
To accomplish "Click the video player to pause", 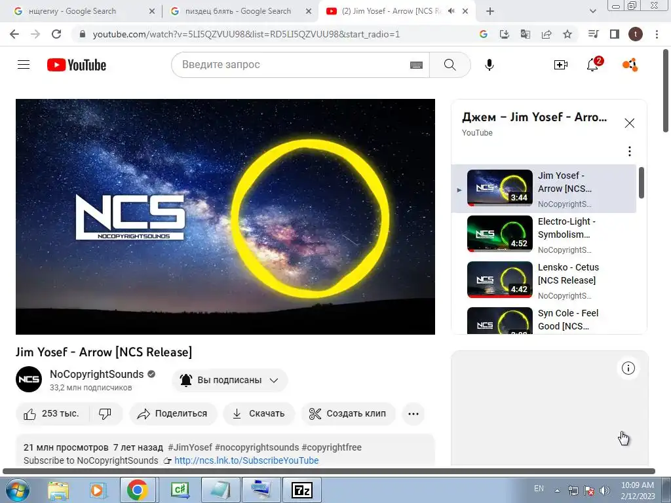I will [x=225, y=217].
